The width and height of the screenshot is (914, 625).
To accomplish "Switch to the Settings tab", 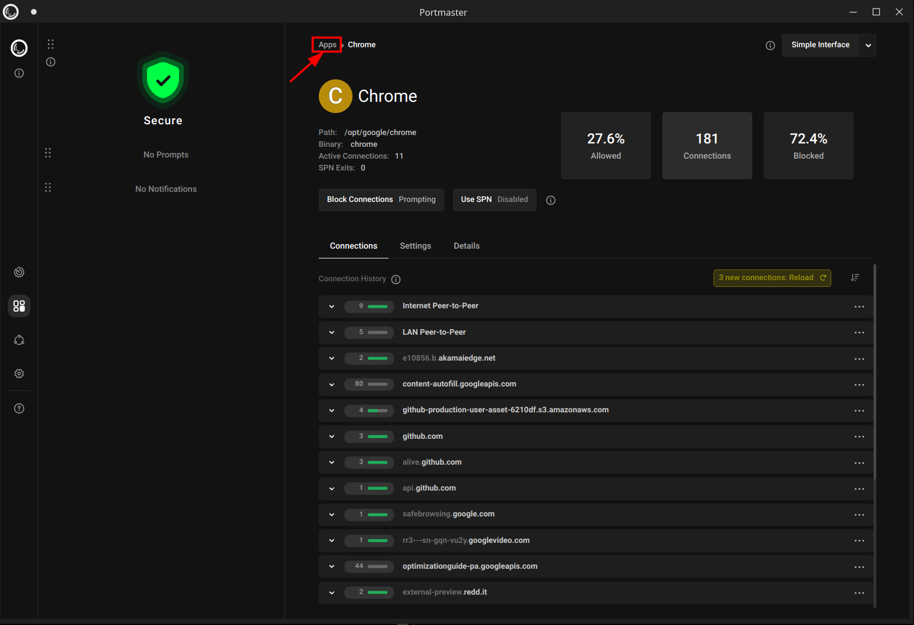I will click(x=416, y=246).
